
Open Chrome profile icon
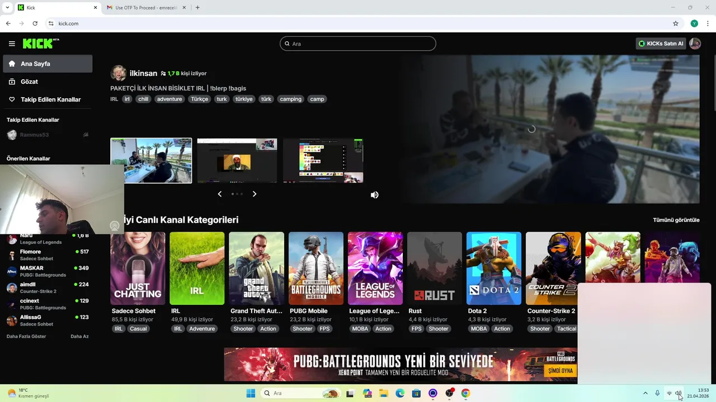point(694,23)
